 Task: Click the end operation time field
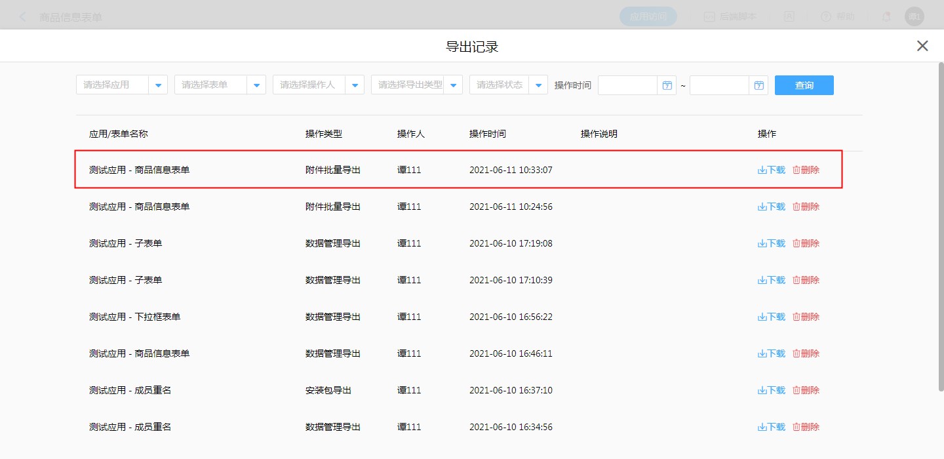tap(719, 85)
